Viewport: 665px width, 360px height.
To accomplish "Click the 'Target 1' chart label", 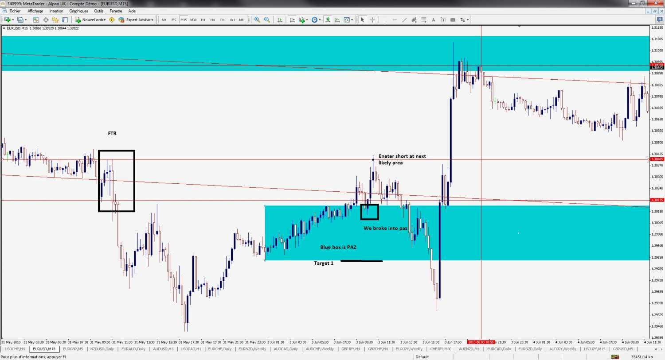I will click(x=324, y=263).
